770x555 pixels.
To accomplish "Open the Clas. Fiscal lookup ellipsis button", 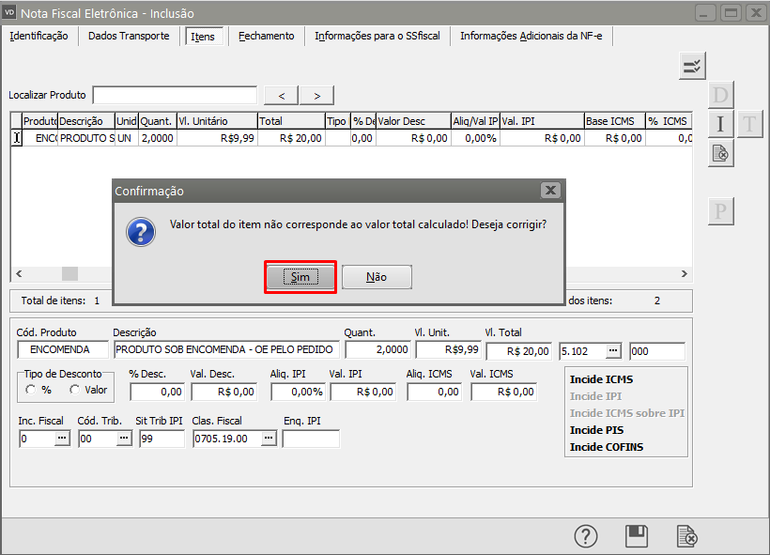I will coord(269,439).
